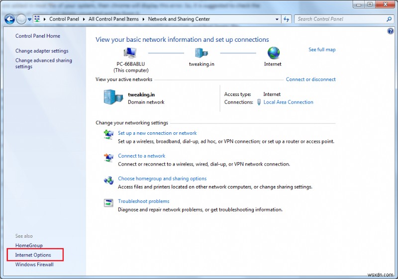Click the PC-66BABLU computer name text
This screenshot has width=398, height=279.
coord(131,64)
